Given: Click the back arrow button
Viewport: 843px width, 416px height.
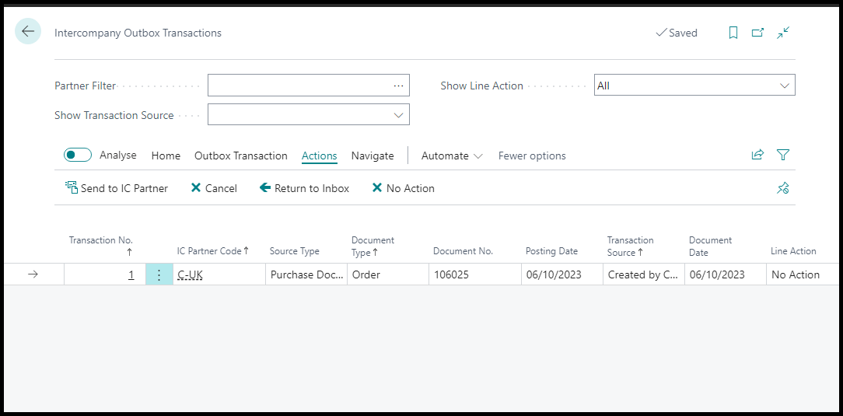Looking at the screenshot, I should click(28, 32).
